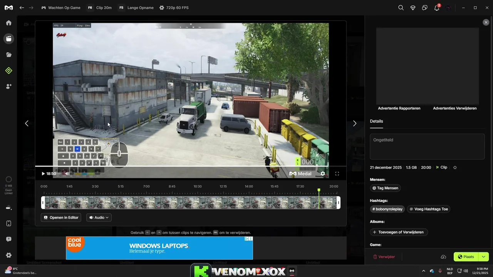The height and width of the screenshot is (277, 493).
Task: Open the notifications bell with the 2 badge
Action: [x=437, y=8]
